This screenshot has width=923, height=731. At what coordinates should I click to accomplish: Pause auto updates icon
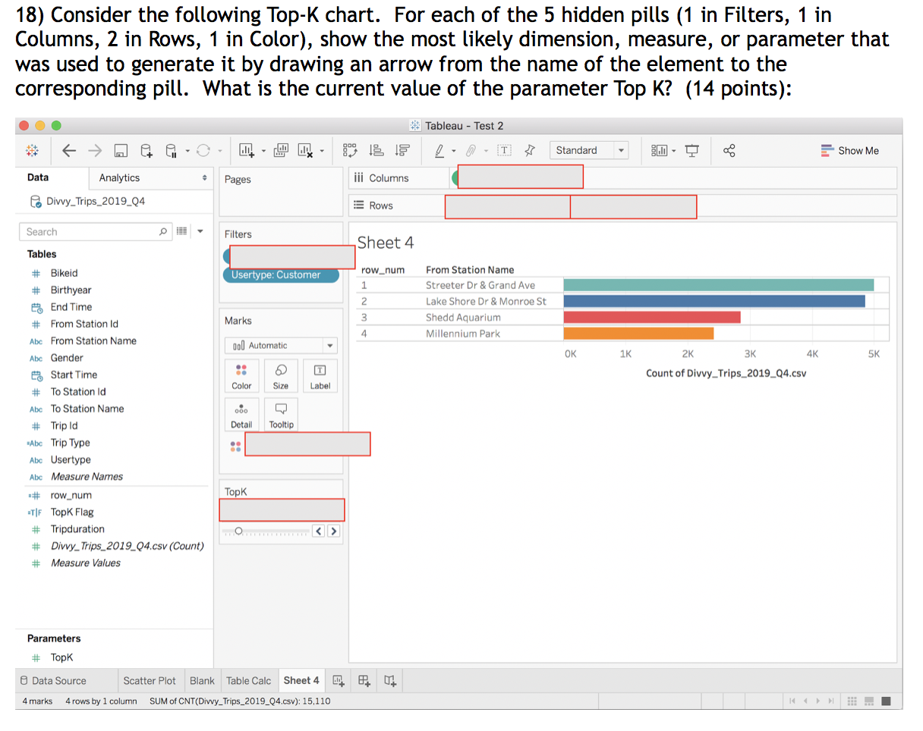click(172, 150)
